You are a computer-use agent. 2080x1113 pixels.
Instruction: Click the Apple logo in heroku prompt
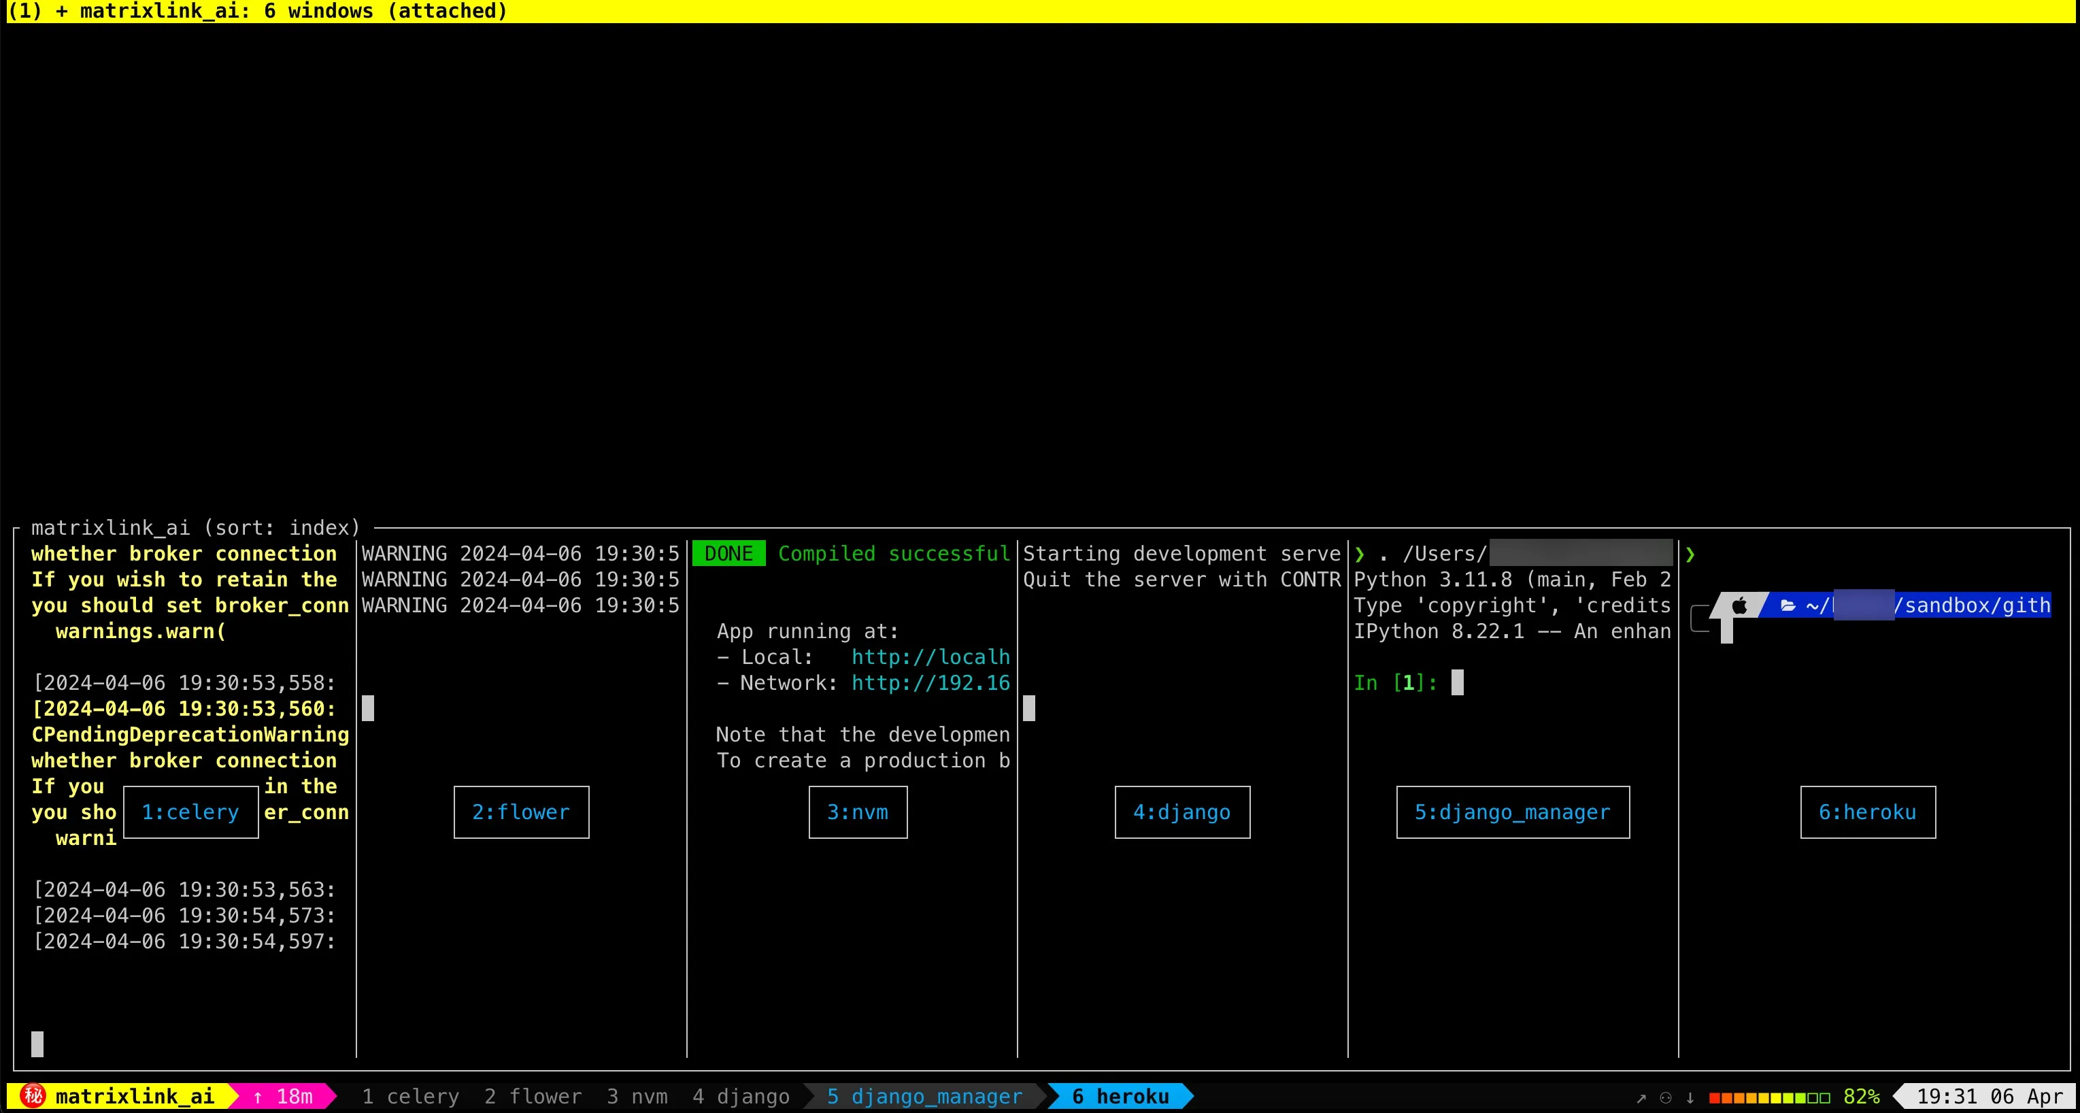[1739, 605]
